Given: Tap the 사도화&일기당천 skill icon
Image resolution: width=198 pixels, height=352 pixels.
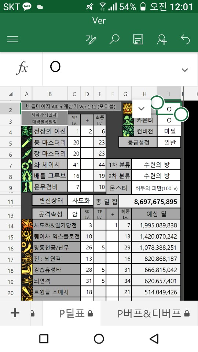Looking at the screenshot, I should point(27,225).
